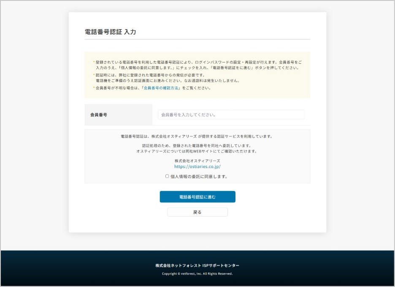Screen dimensions: 395x287
Task: Click the 戻る button
Action: pos(197,212)
